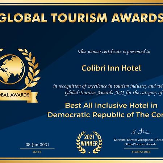
Task: Click the 'Global Tourism Awards 2021 for the category' line
Action: [114, 93]
